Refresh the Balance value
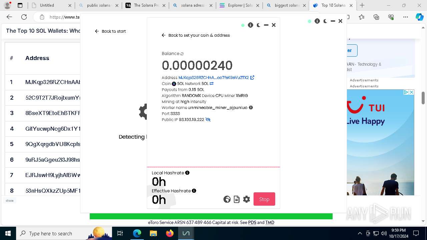Viewport: 427px width, 240px height. (182, 54)
